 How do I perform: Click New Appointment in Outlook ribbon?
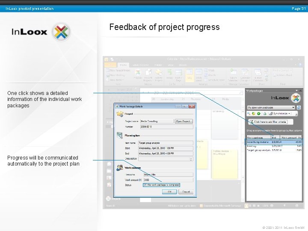click(x=118, y=70)
